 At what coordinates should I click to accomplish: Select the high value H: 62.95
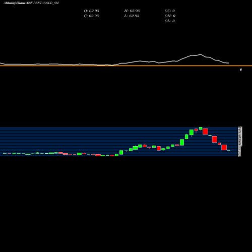(x=132, y=11)
